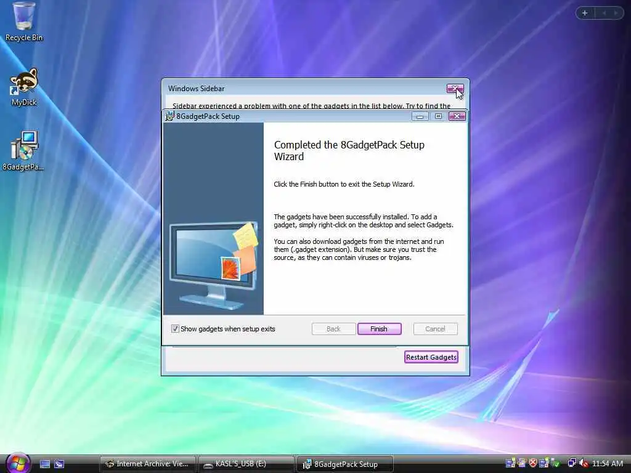Click the sidebar add gadget plus button
This screenshot has height=473, width=631.
[585, 13]
